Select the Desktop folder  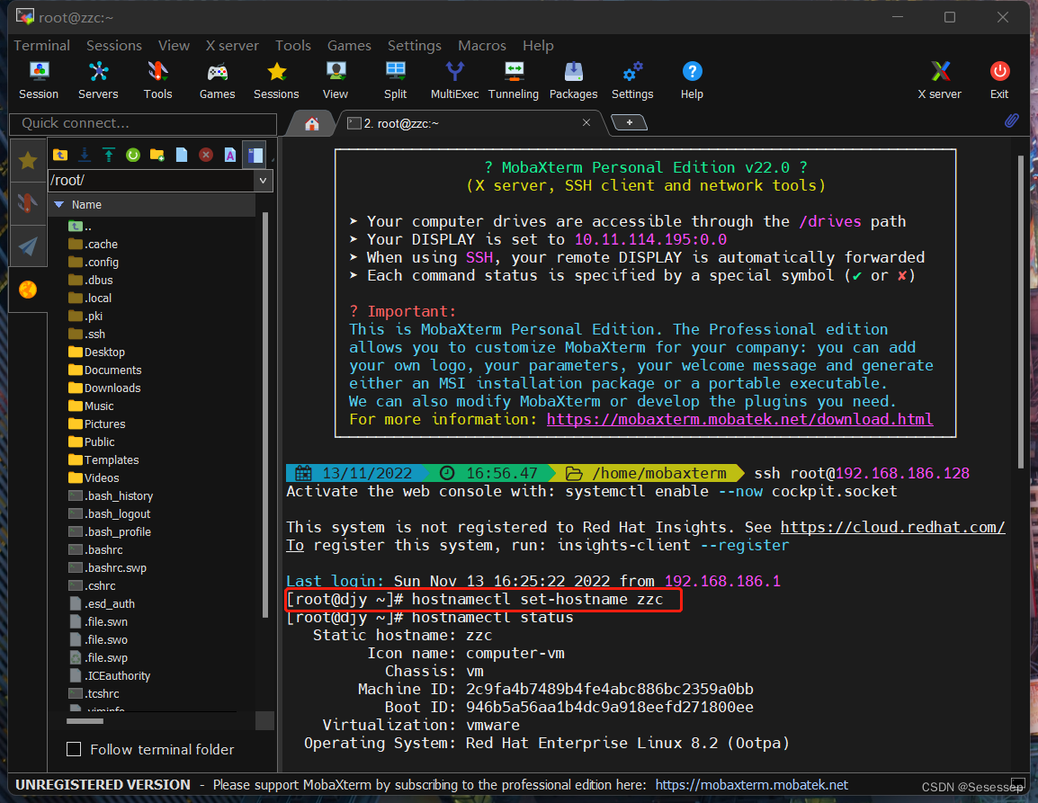96,352
